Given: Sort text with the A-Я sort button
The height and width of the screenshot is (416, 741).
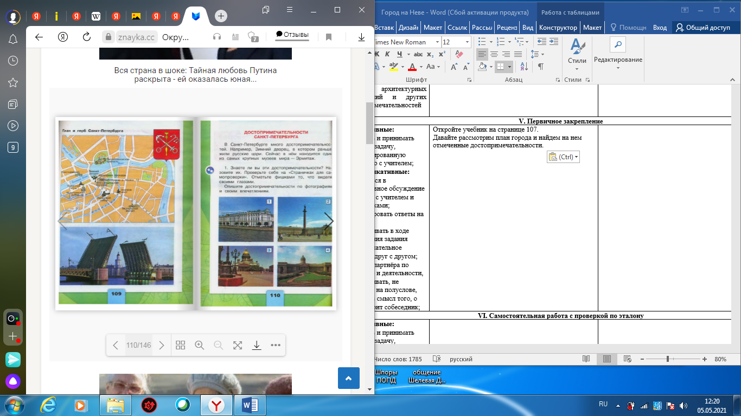Looking at the screenshot, I should click(523, 67).
